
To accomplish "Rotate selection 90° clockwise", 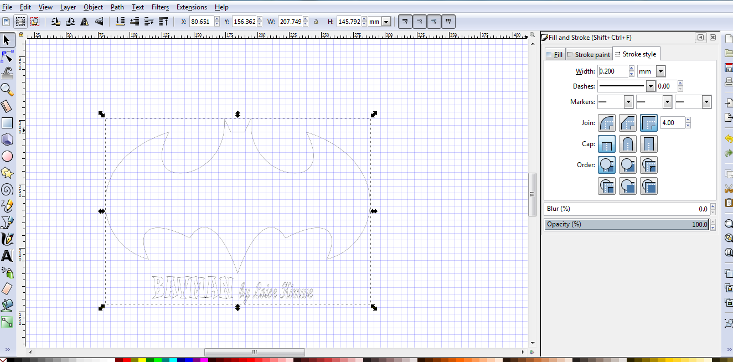I will (x=70, y=22).
